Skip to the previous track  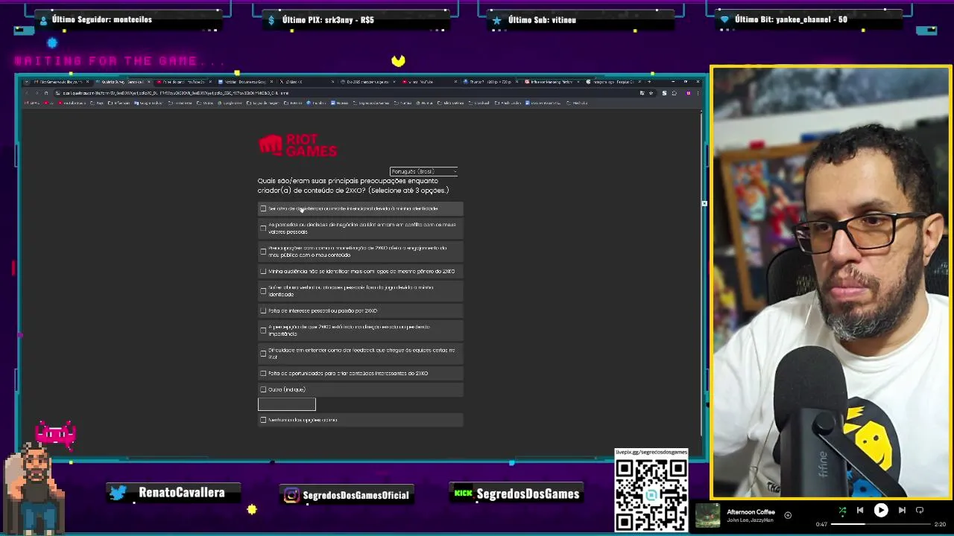860,511
